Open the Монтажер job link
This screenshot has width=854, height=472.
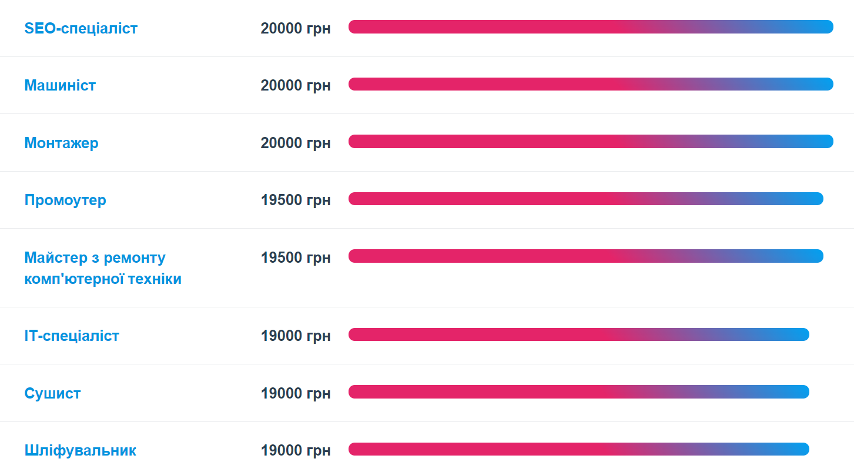point(62,143)
